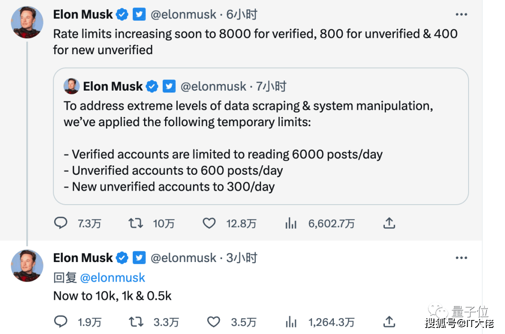
Task: Open more options on the first tweet
Action: point(461,14)
